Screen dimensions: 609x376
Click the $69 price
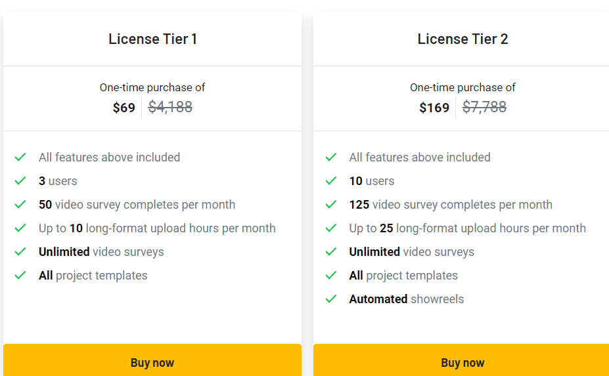tap(124, 108)
